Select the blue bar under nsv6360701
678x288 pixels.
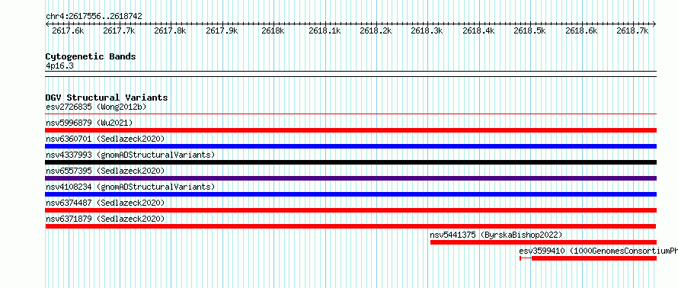click(351, 146)
